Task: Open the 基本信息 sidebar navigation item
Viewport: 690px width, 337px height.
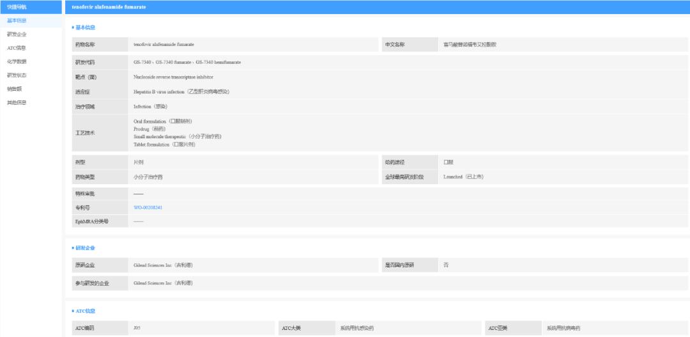Action: pos(17,20)
